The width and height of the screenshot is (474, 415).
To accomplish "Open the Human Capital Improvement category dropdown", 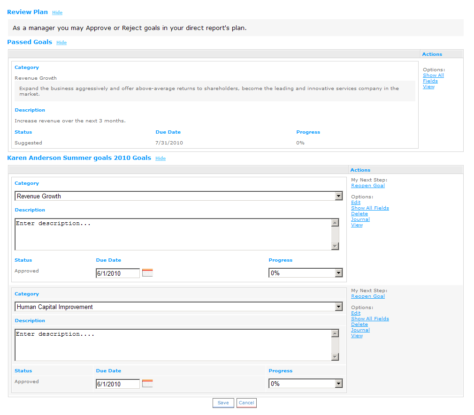I will pyautogui.click(x=179, y=307).
